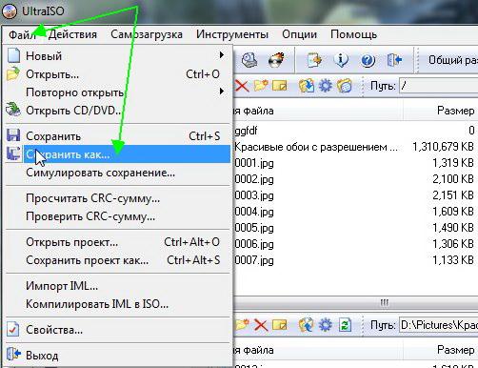
Task: Click the blue question mark help icon
Action: point(368,60)
